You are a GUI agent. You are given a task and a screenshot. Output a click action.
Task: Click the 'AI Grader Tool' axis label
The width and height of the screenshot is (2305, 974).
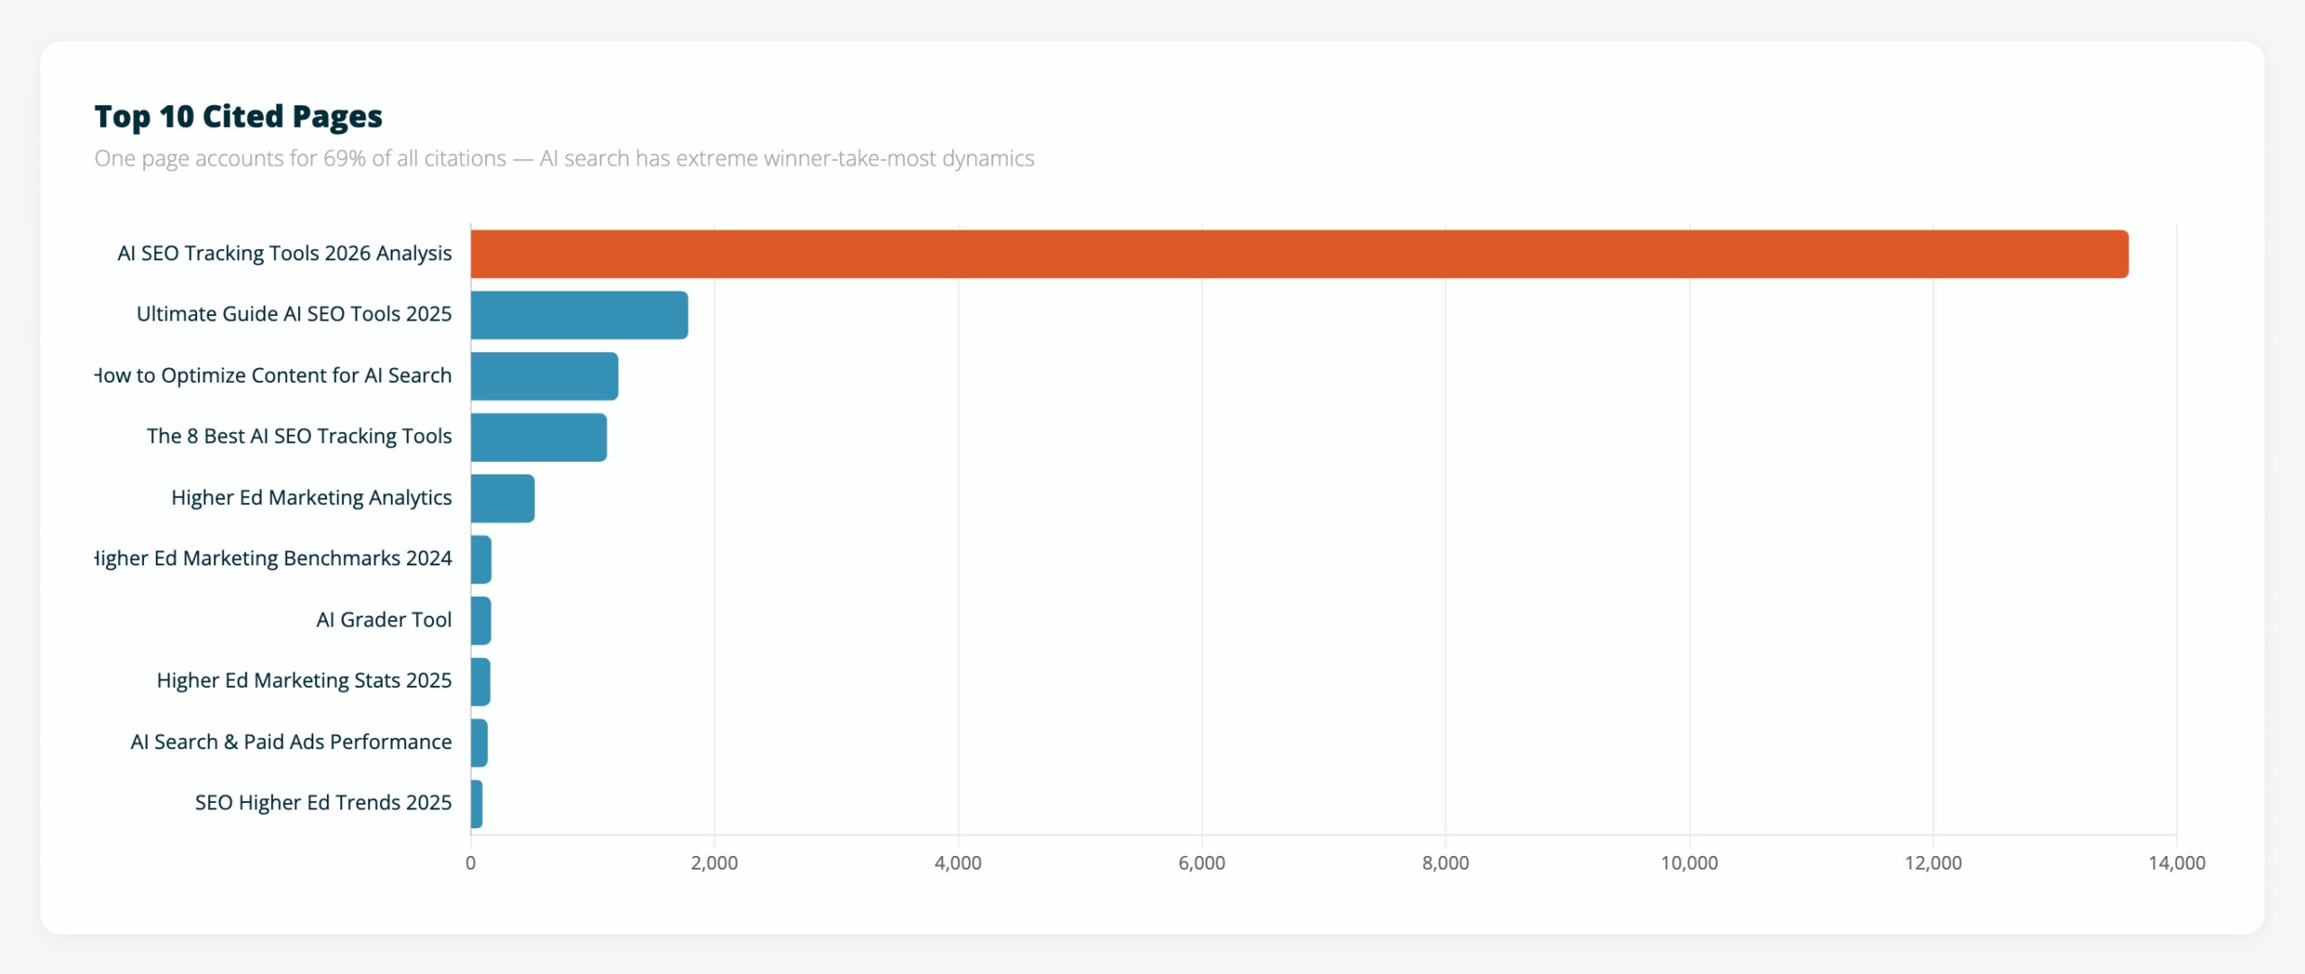point(384,619)
